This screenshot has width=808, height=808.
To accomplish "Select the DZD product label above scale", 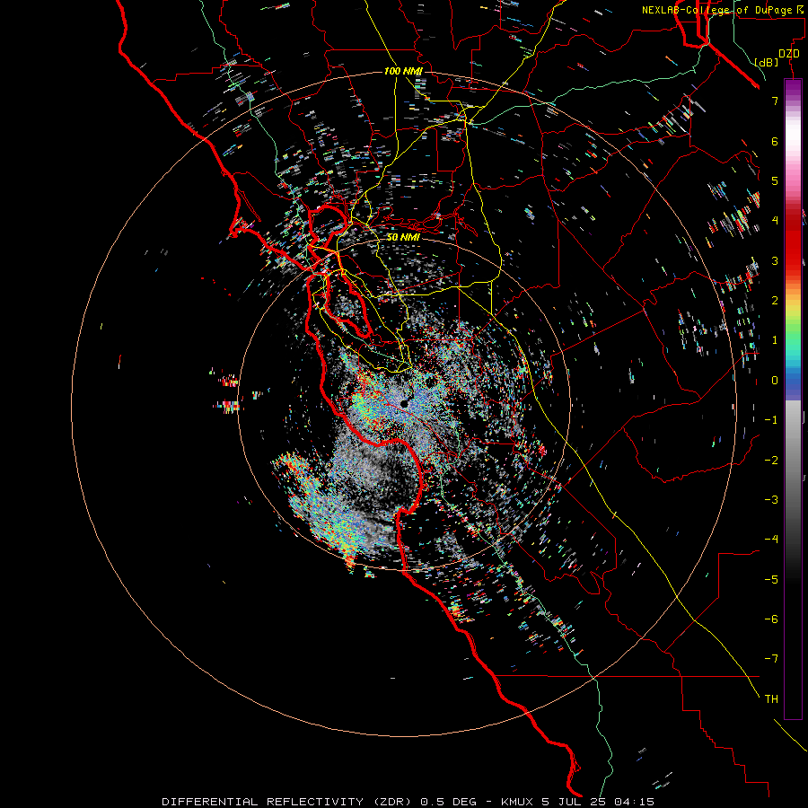I will tap(789, 54).
